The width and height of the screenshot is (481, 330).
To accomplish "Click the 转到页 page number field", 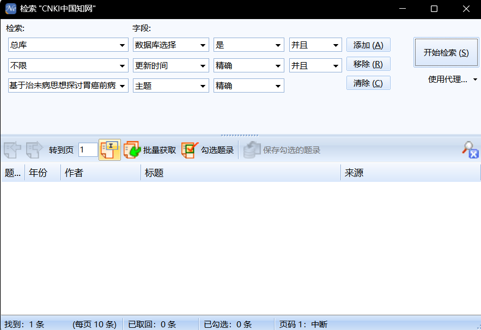I will [x=88, y=150].
